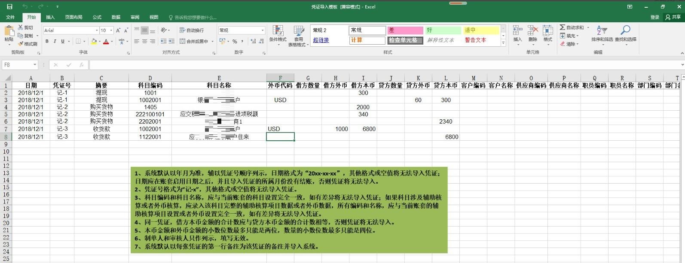The width and height of the screenshot is (685, 263).
Task: Apply the pink 差 (Bad) cell style
Action: coord(405,30)
